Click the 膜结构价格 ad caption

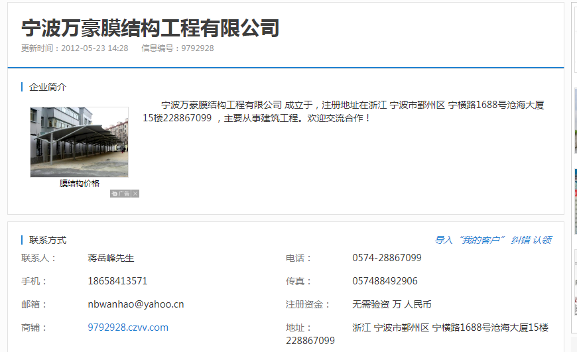(x=79, y=184)
